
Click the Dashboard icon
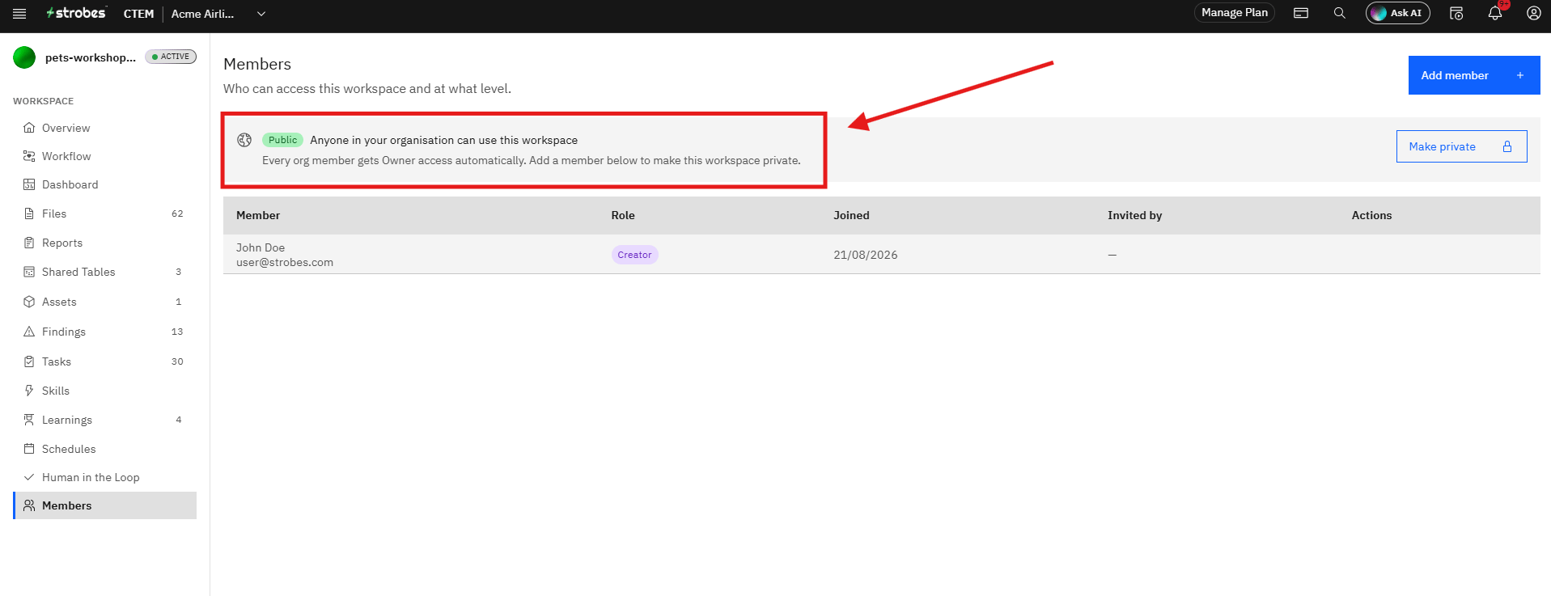point(29,184)
